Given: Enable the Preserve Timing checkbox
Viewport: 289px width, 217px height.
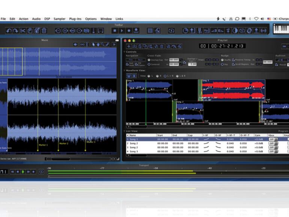Looking at the screenshot, I should tap(233, 59).
